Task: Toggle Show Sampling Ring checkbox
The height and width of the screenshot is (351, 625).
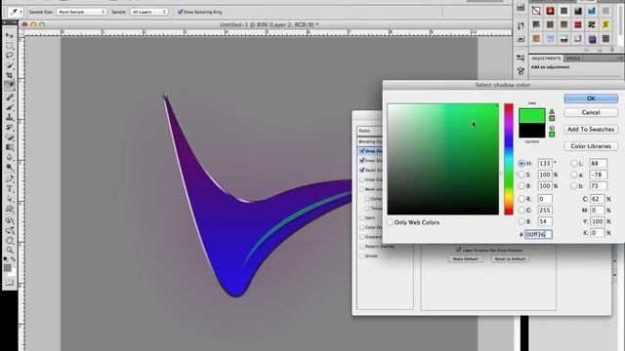Action: pyautogui.click(x=180, y=12)
